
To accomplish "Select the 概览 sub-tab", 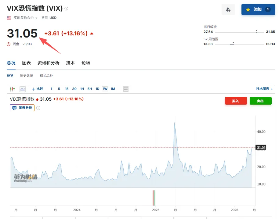I will 10,76.
